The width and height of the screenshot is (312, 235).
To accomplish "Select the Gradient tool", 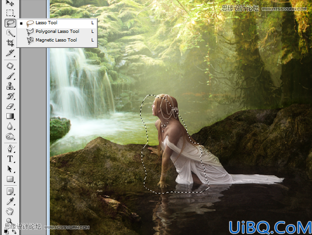I will click(10, 116).
